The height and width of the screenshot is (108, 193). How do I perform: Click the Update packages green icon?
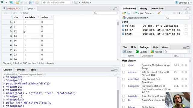tap(137, 52)
